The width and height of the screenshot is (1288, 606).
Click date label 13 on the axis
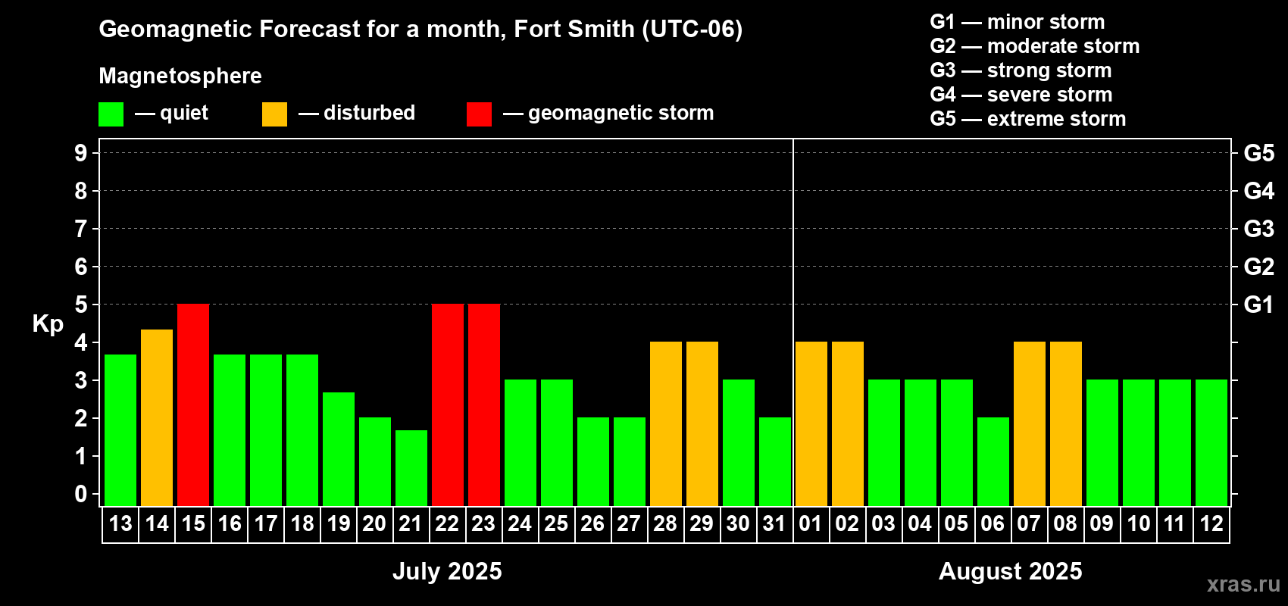[x=120, y=523]
